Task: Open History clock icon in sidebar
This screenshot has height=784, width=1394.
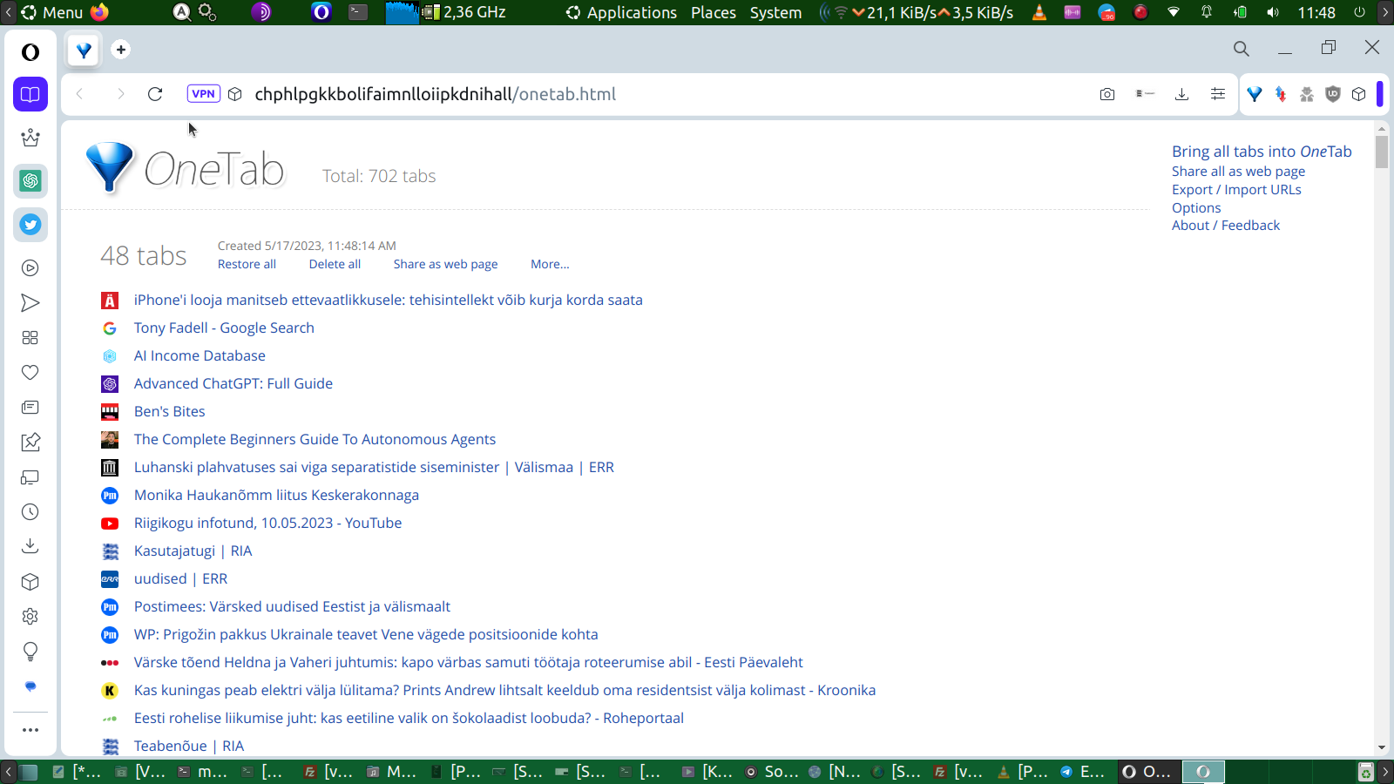Action: [30, 512]
